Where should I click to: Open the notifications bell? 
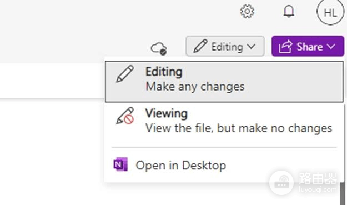289,11
